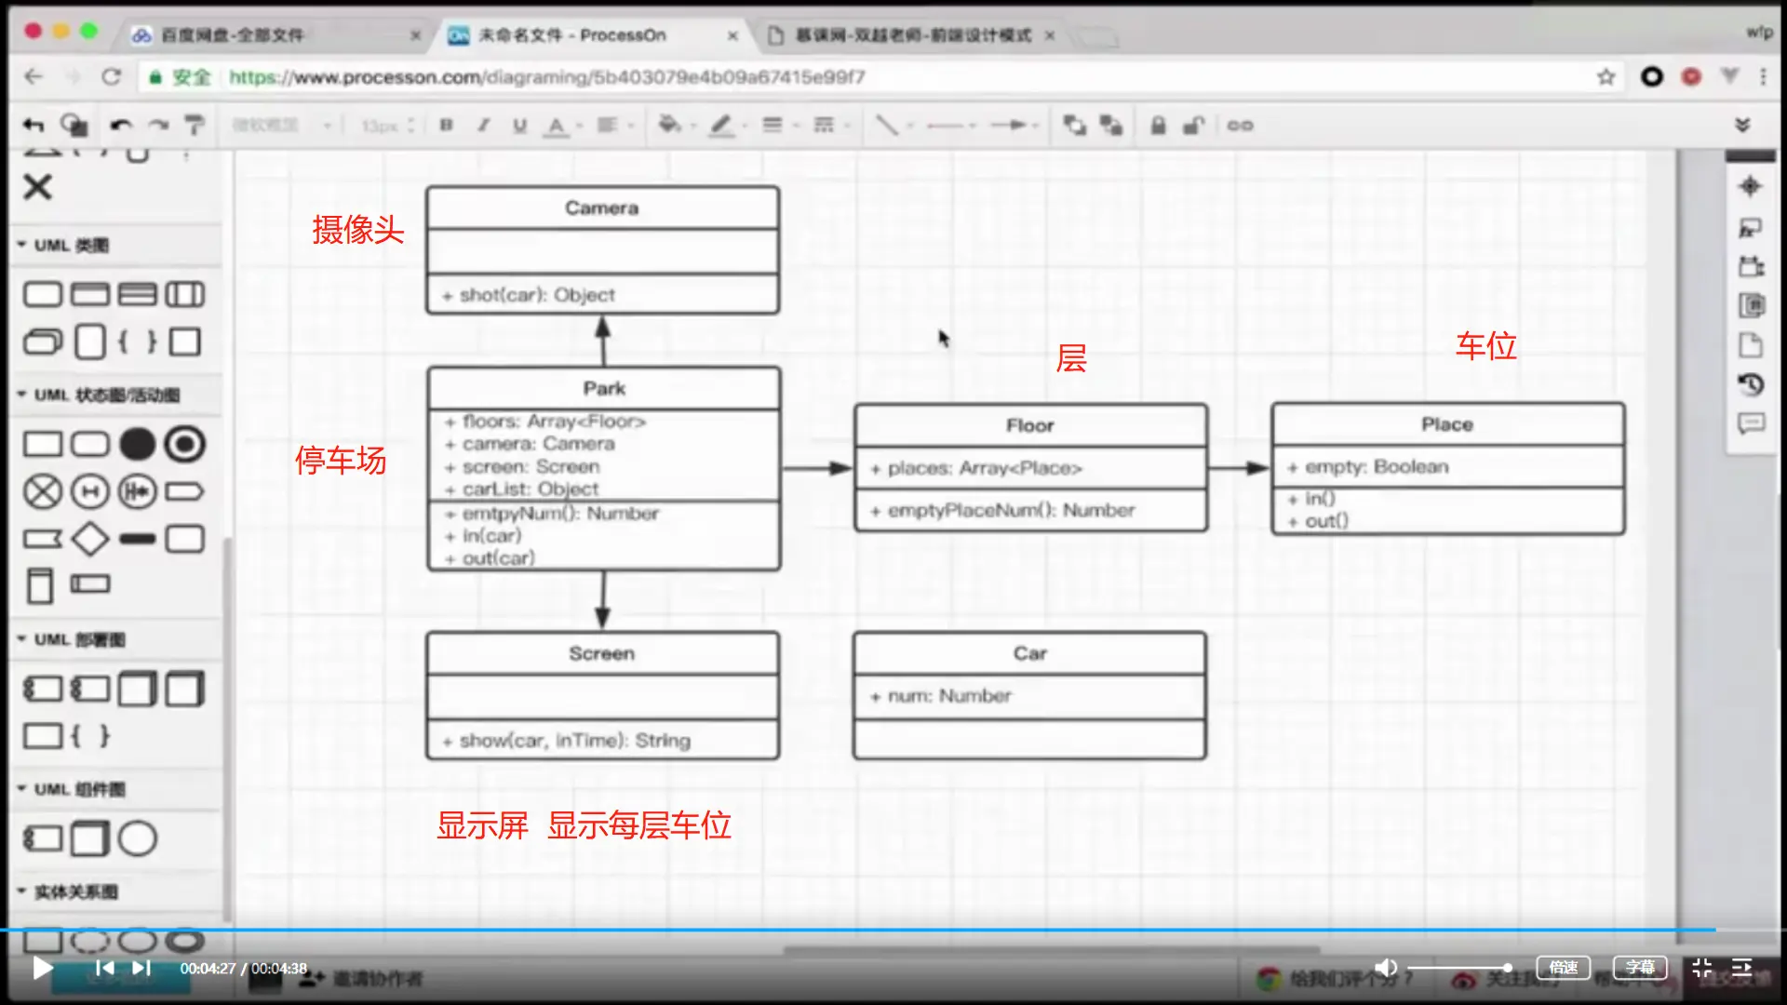Screen dimensions: 1787x1005
Task: Click the format painter brush icon
Action: pos(194,125)
